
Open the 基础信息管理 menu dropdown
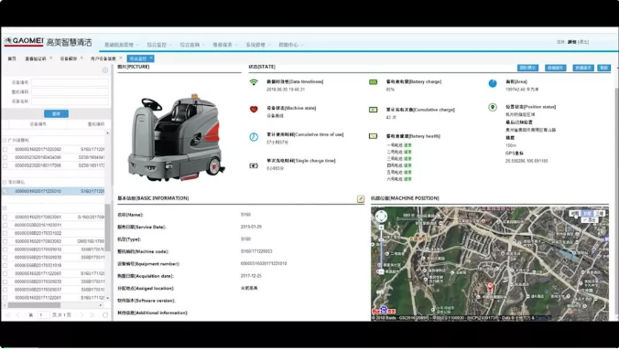(x=121, y=45)
